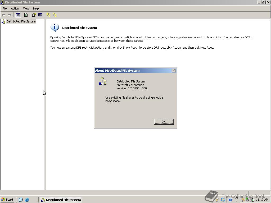Screen dimensions: 271x203
Task: Click the Forward arrow toolbar icon
Action: [10, 15]
